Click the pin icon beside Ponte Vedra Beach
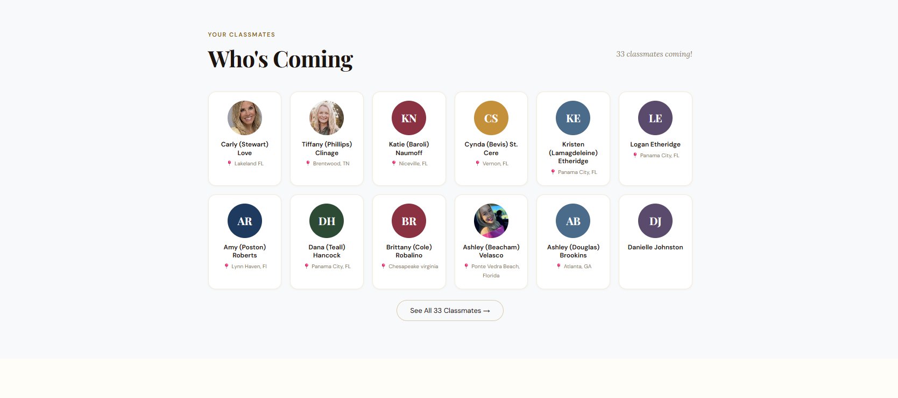The image size is (898, 398). pyautogui.click(x=466, y=266)
